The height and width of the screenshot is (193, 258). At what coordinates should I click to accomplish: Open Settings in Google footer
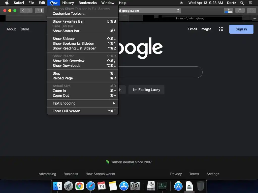(x=213, y=174)
